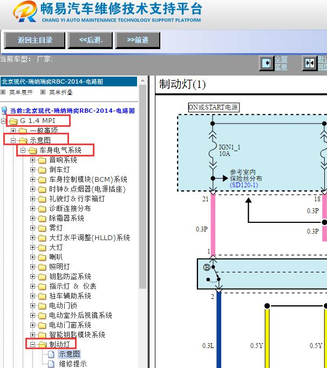This screenshot has height=368, width=327.
Task: Click the 电动室外后视镜系统 folder icon
Action: click(x=42, y=316)
